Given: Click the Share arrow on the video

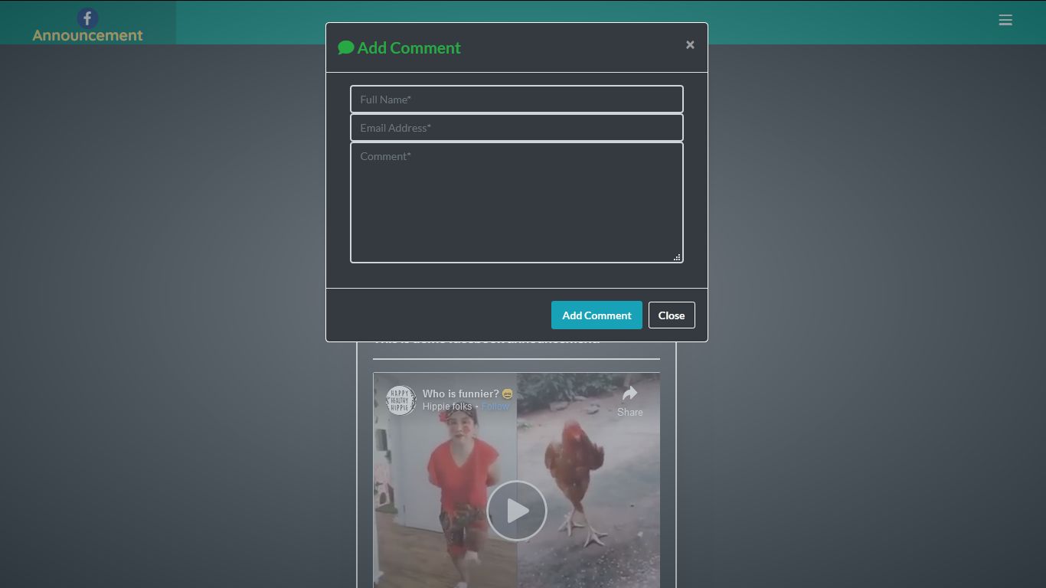Looking at the screenshot, I should [629, 394].
